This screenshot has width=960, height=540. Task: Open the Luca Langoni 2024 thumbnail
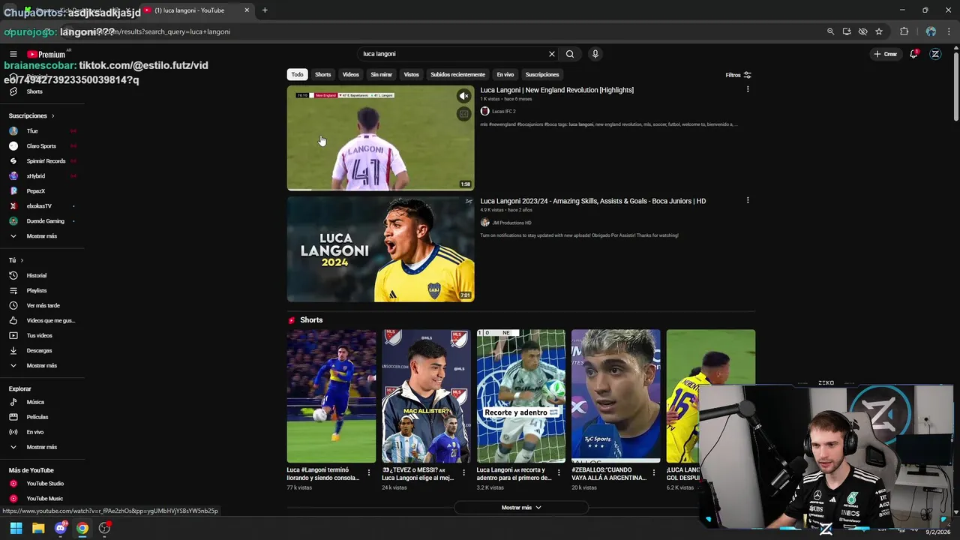click(x=380, y=249)
